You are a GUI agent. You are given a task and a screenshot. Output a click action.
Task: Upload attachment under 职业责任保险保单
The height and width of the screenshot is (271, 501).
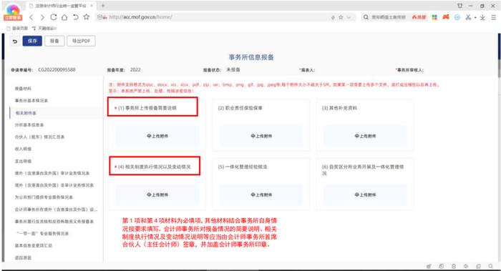(261, 136)
